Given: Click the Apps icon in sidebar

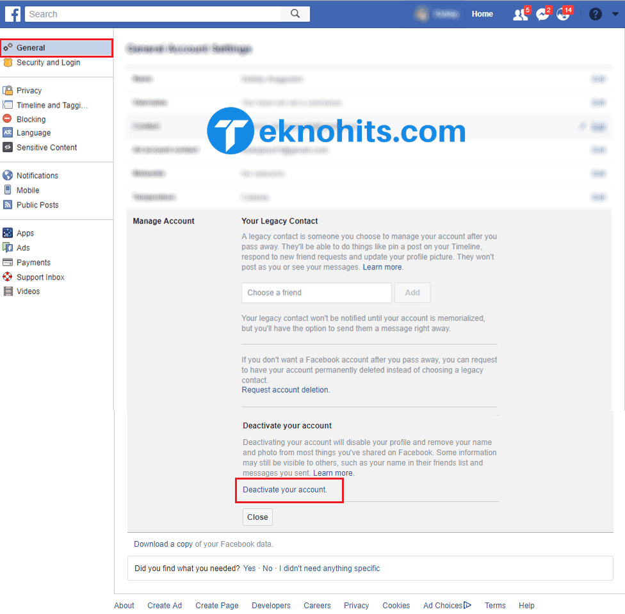Looking at the screenshot, I should pos(8,232).
